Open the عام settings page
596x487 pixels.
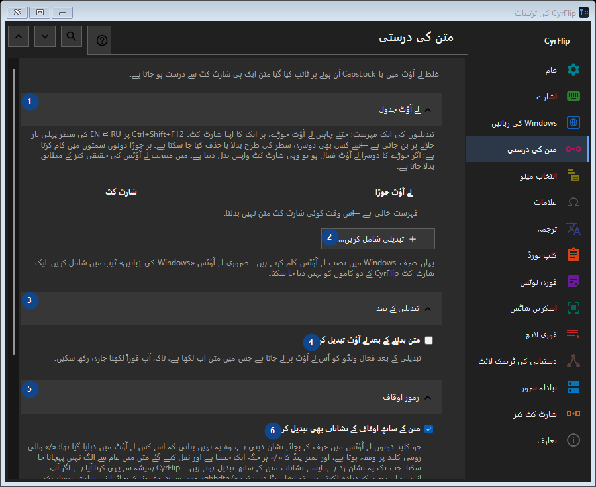(x=528, y=70)
